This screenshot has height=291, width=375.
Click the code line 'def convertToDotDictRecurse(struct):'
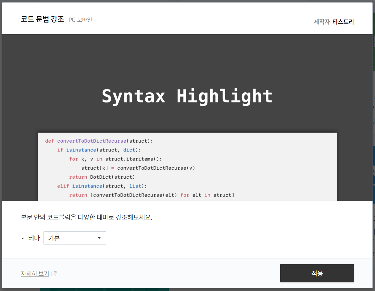(99, 141)
